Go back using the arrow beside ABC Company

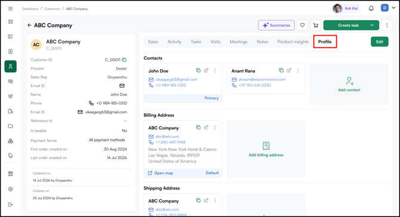(30, 25)
